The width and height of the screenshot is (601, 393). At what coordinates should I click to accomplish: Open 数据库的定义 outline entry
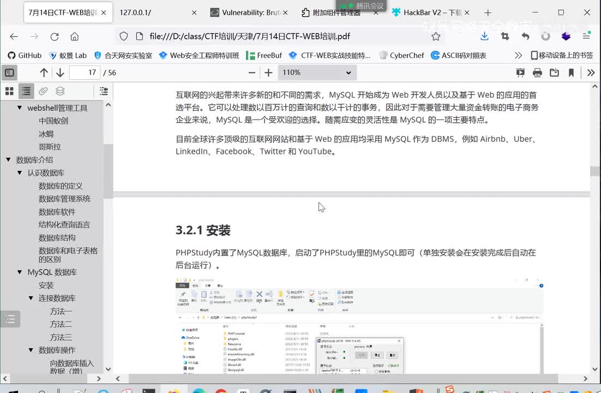61,186
